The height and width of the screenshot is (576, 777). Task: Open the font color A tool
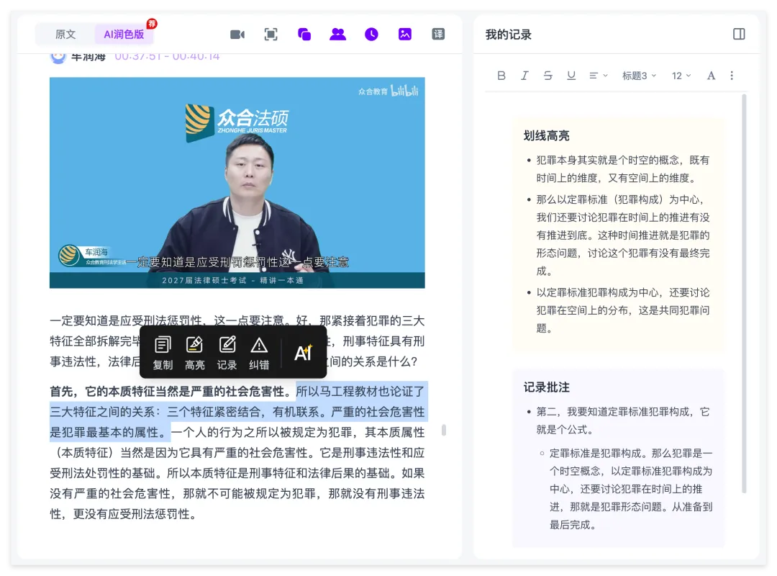point(711,76)
